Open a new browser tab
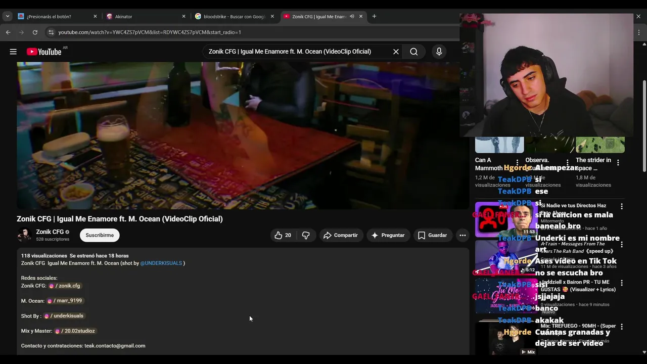647x364 pixels. pos(374,16)
